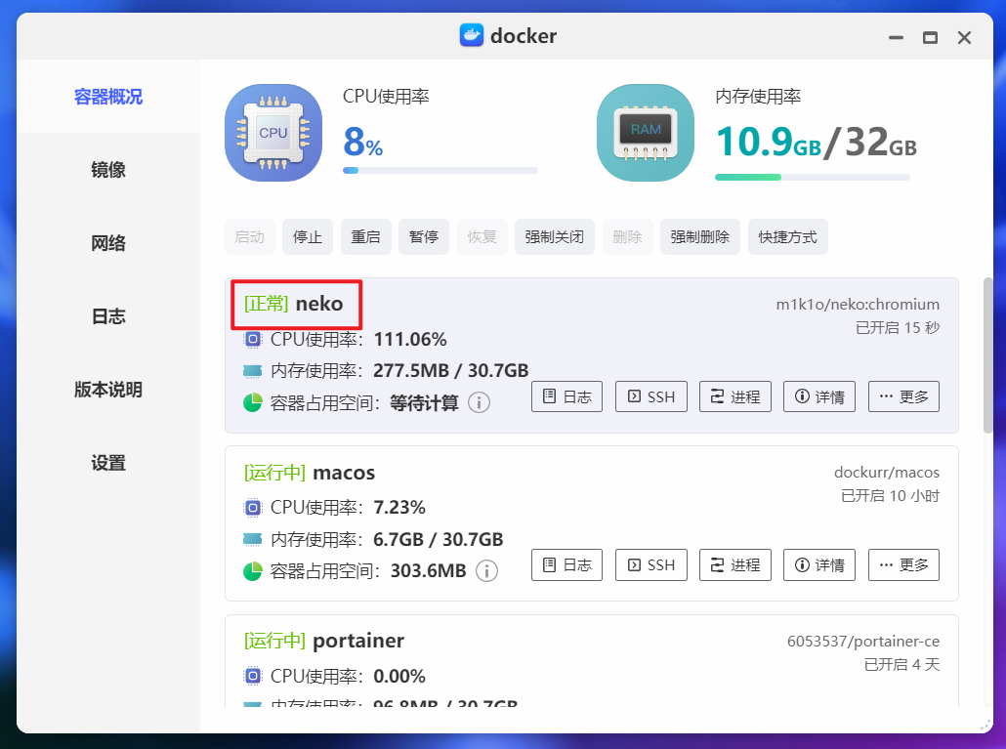Click the CPU usage progress bar
The image size is (1006, 749).
(x=440, y=171)
